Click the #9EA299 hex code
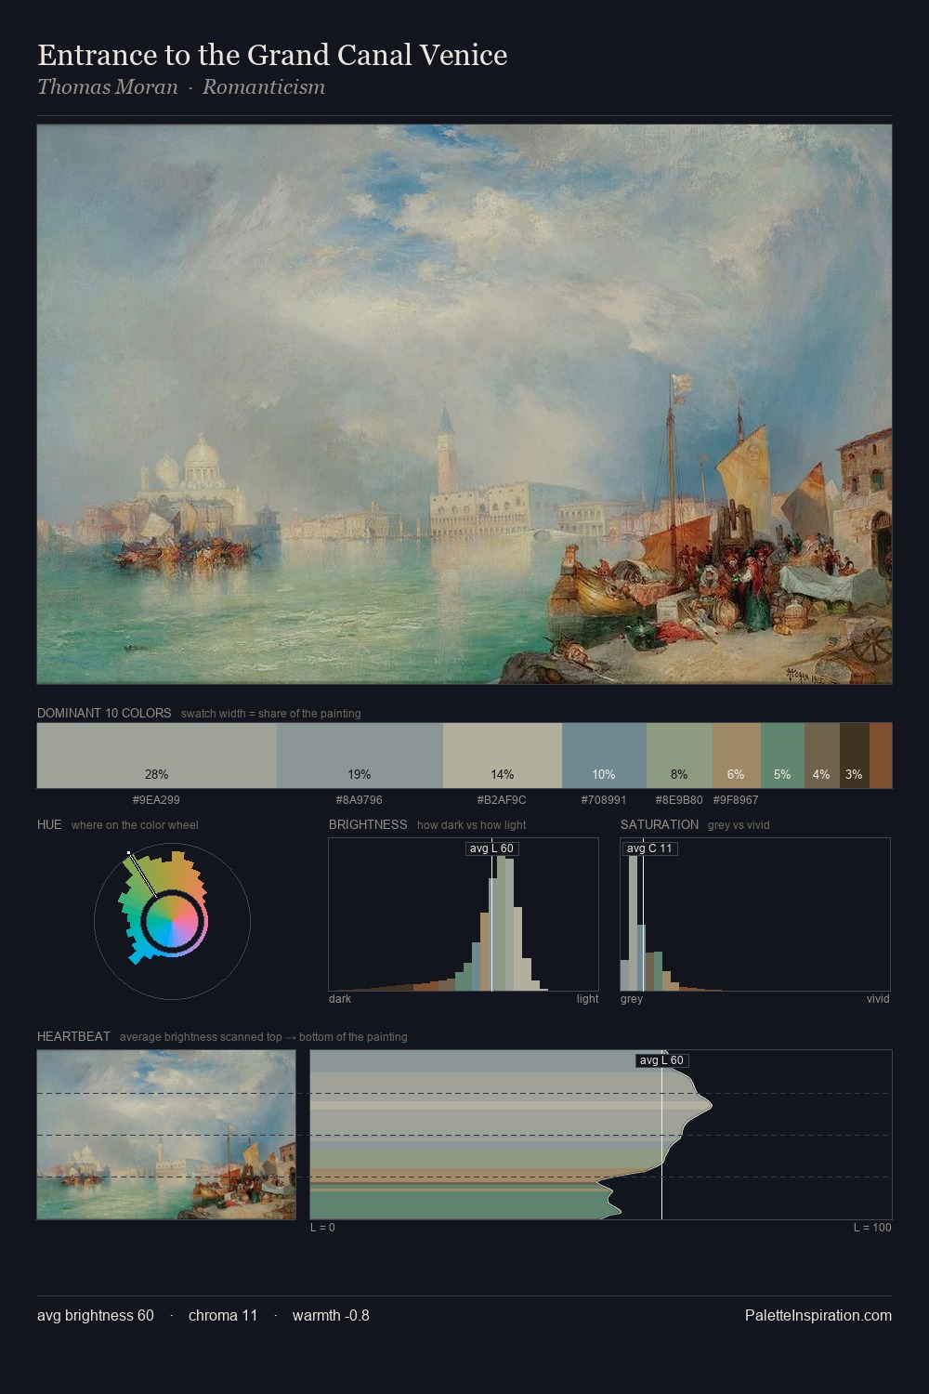Viewport: 929px width, 1394px height. [x=156, y=800]
